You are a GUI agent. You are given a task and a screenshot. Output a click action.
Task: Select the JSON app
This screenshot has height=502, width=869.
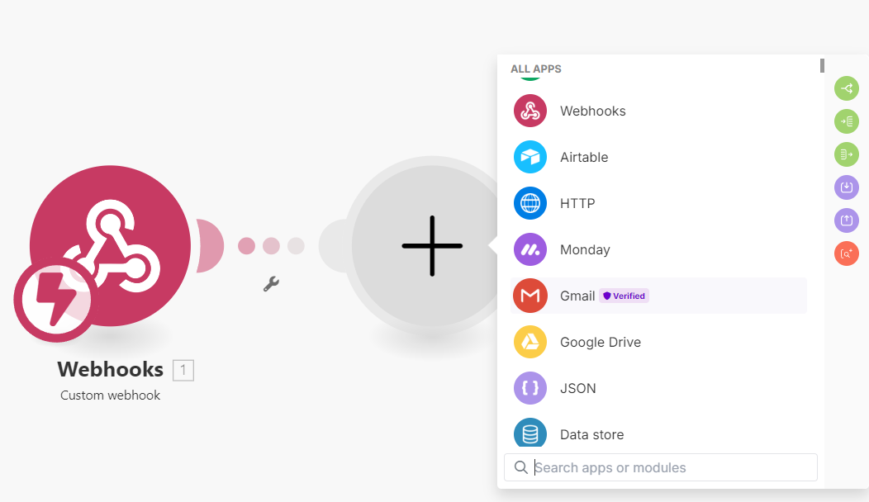pyautogui.click(x=658, y=388)
